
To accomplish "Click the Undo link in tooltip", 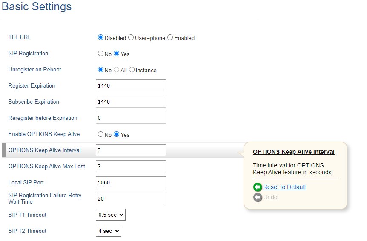I will pos(270,197).
